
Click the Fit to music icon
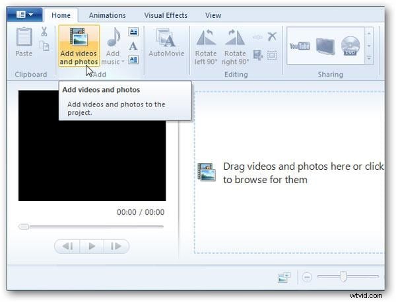257,37
